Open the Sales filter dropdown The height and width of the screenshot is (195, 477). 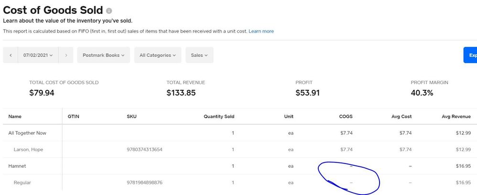tap(199, 55)
